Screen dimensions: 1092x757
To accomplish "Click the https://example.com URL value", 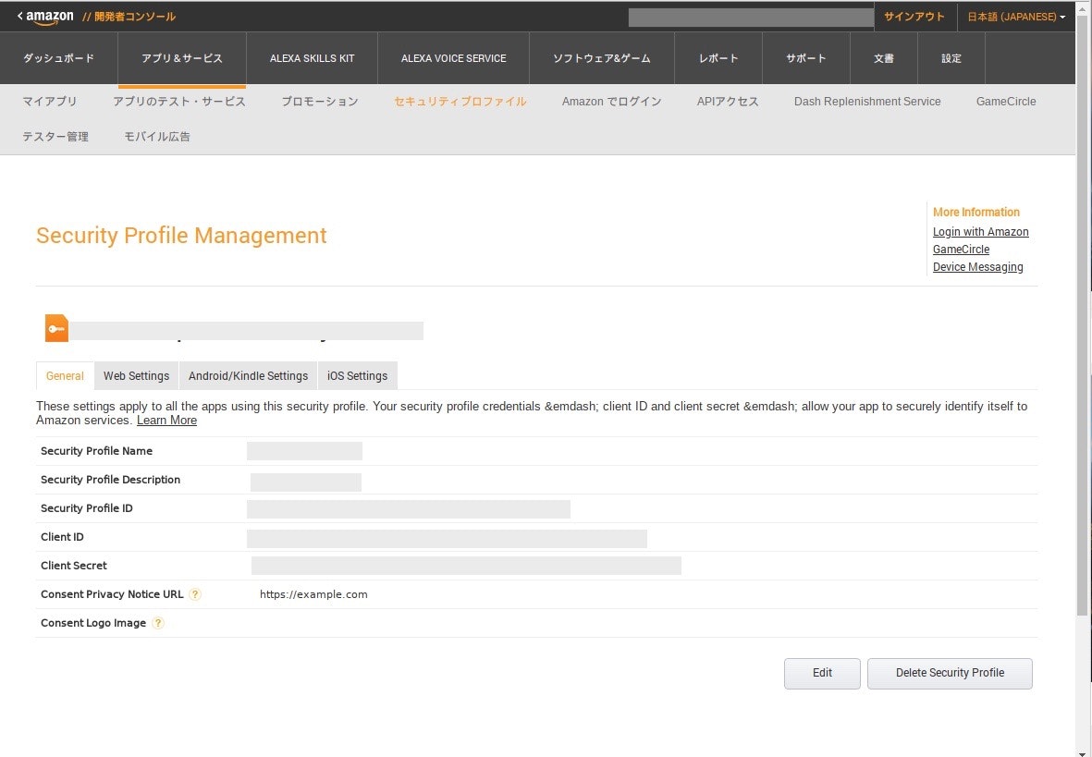I will [x=313, y=594].
